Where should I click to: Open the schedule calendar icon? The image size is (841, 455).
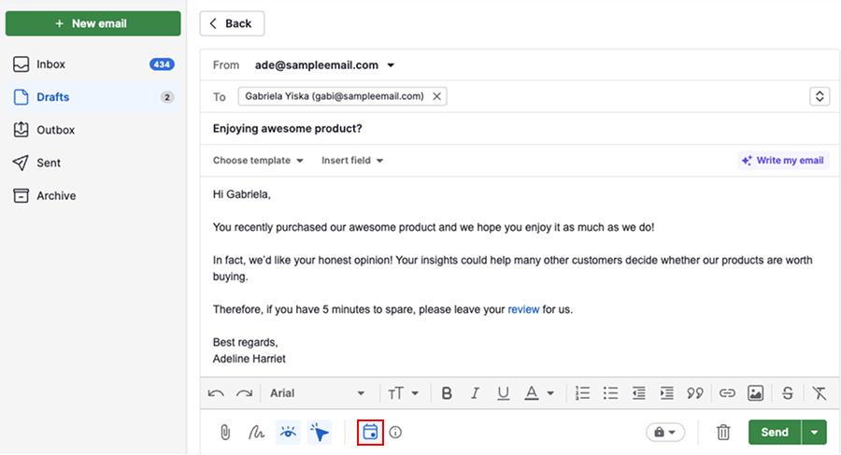(371, 433)
